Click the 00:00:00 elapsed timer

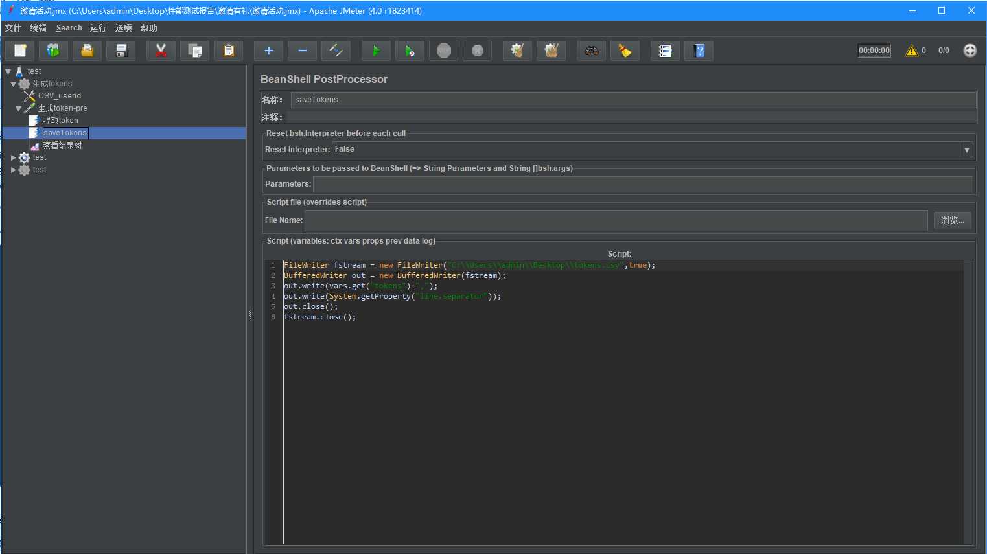click(874, 51)
